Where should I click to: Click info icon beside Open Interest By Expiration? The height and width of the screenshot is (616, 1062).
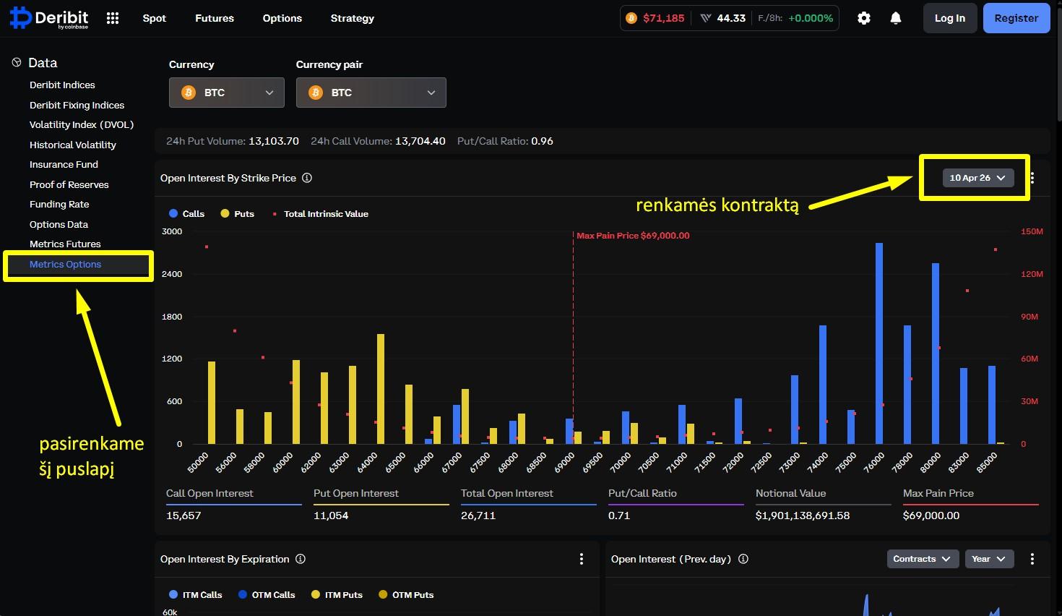point(301,559)
